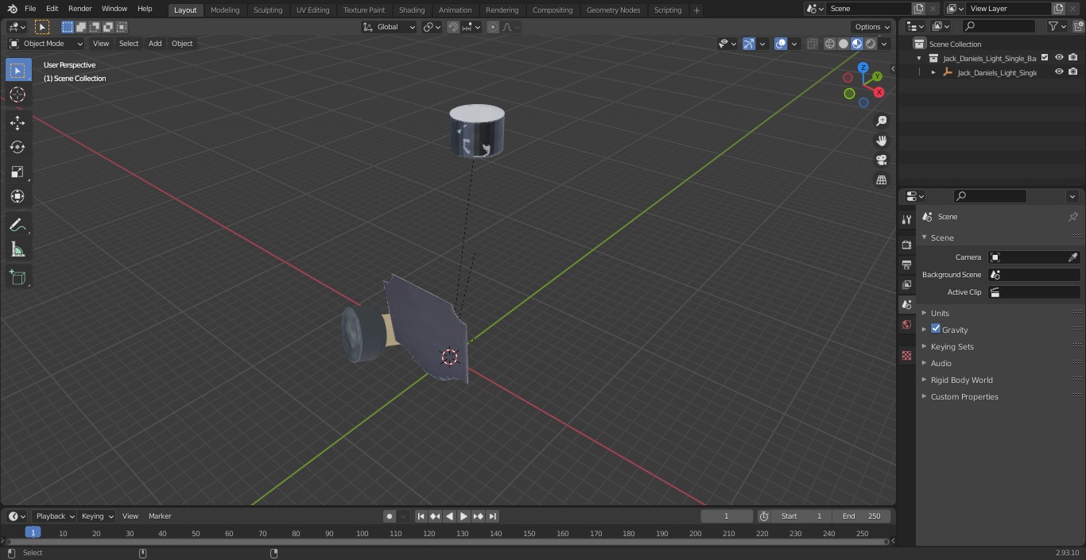This screenshot has width=1086, height=560.
Task: Open the View Layer properties tab
Action: pos(906,284)
